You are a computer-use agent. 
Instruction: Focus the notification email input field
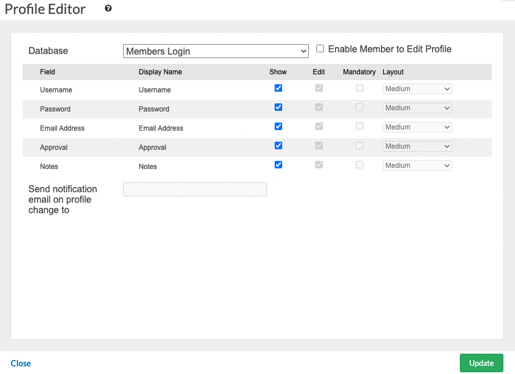pos(195,189)
